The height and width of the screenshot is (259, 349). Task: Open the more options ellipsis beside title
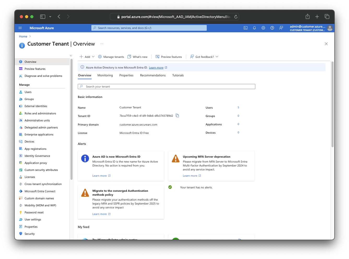point(102,44)
